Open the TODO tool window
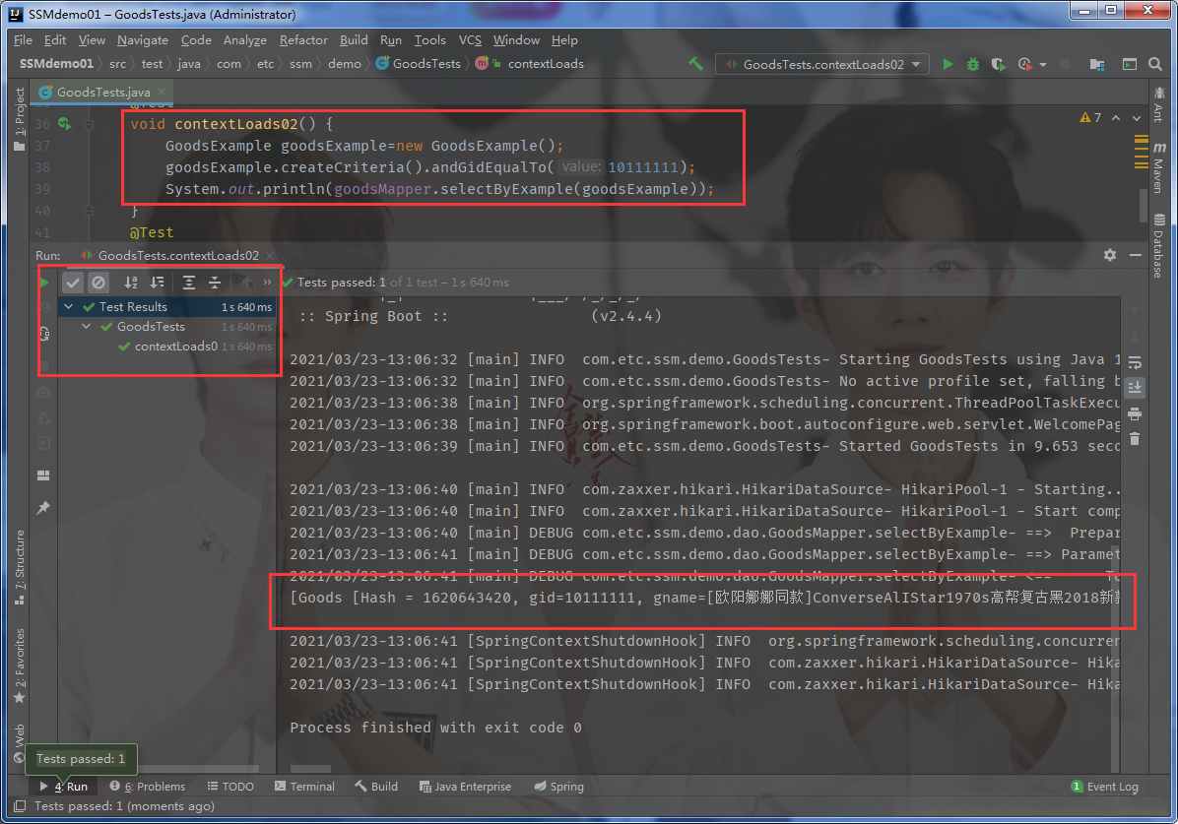The width and height of the screenshot is (1178, 824). tap(230, 787)
